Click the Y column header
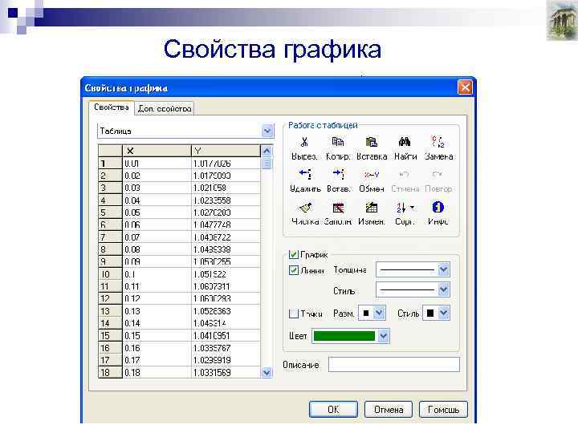Screen dimensions: 578x433 226,151
